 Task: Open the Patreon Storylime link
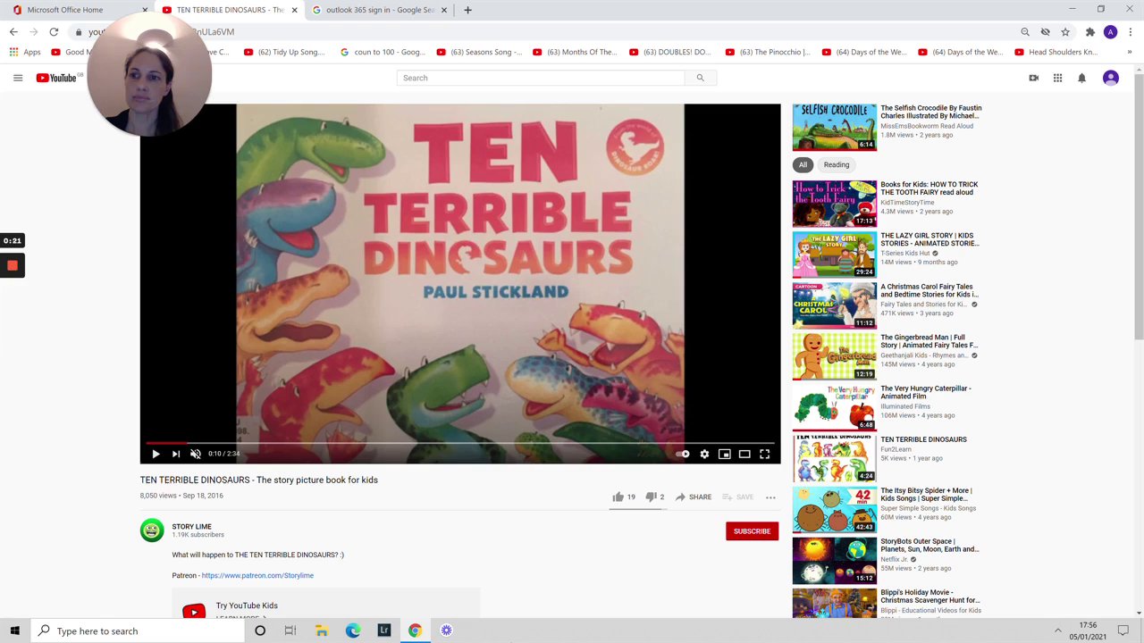point(257,575)
